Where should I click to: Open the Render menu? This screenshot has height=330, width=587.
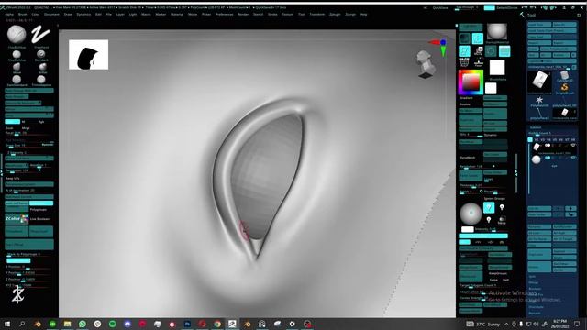pos(243,15)
